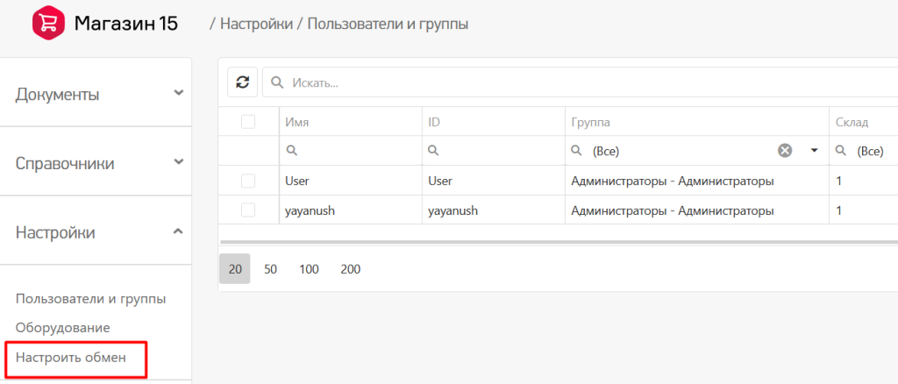
Task: Set page size to 200
Action: tap(351, 269)
